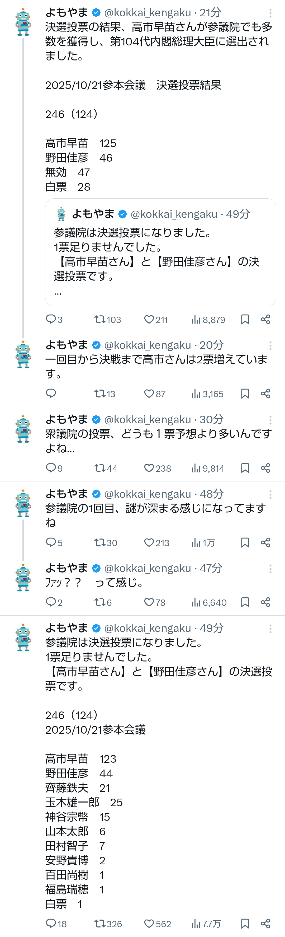Image resolution: width=285 pixels, height=937 pixels.
Task: Like the tweet with 211 likes
Action: pos(149,319)
